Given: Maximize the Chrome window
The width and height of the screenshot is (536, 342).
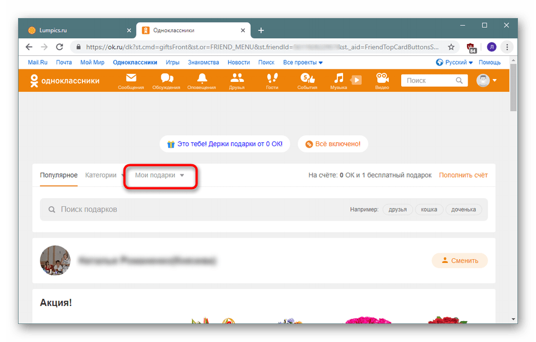Looking at the screenshot, I should point(485,25).
